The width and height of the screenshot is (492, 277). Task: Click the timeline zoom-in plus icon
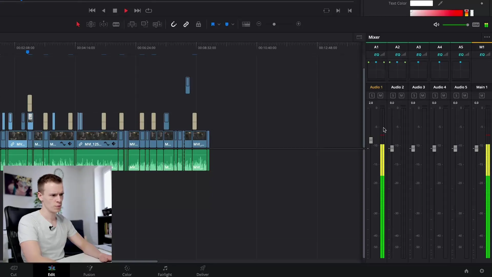point(299,24)
